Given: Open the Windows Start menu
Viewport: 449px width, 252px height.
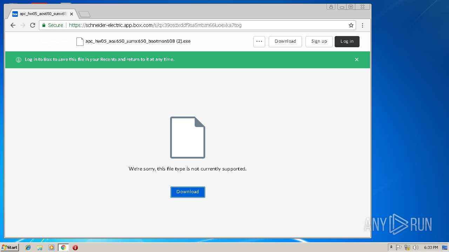Looking at the screenshot, I should [10, 247].
